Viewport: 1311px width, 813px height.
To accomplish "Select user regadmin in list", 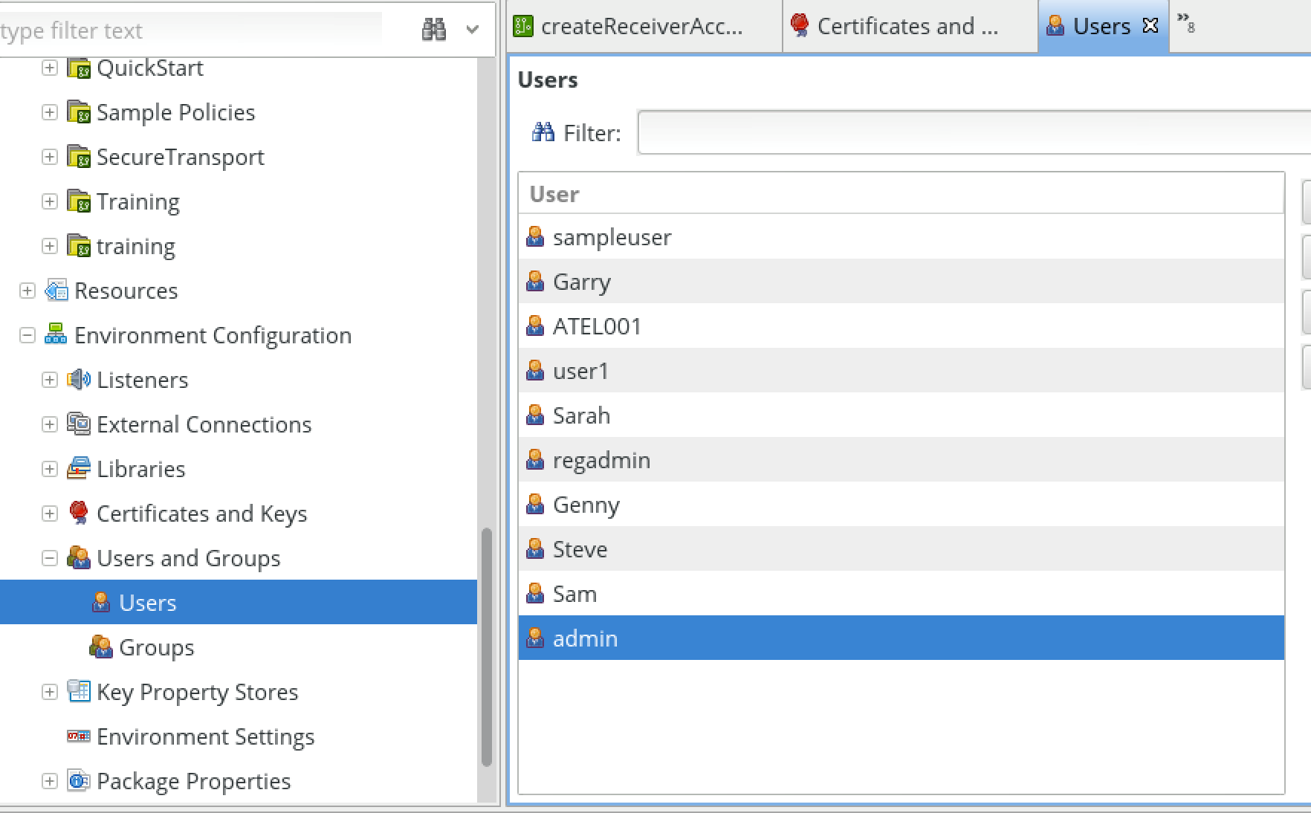I will pos(901,459).
